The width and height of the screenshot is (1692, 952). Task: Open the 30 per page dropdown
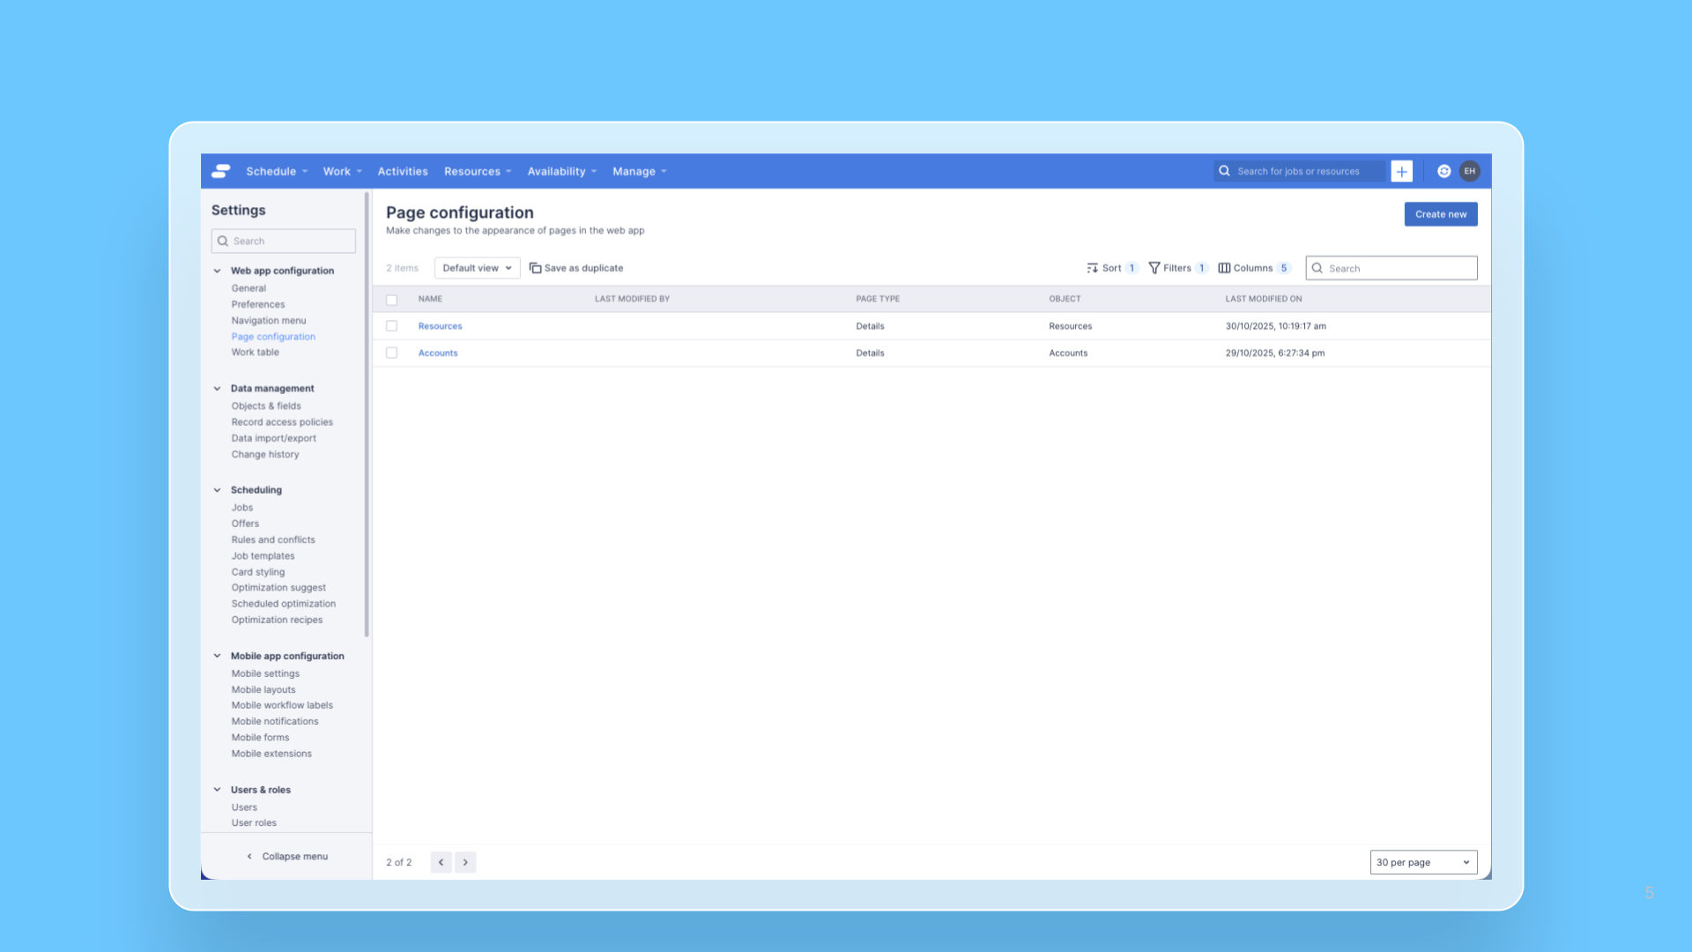coord(1422,862)
